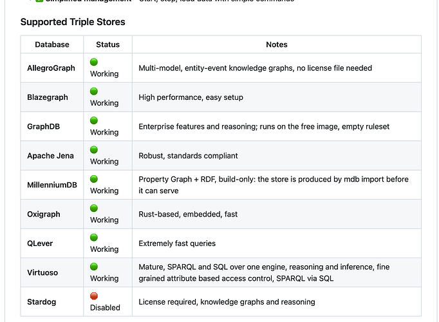Click the red status dot for Stardog
This screenshot has width=439, height=322.
pyautogui.click(x=94, y=296)
